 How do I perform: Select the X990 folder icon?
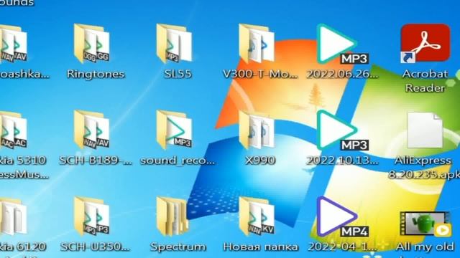[x=257, y=130]
